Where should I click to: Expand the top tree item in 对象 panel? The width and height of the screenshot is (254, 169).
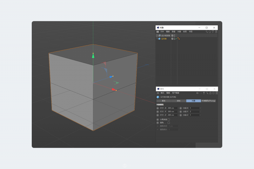(157, 35)
